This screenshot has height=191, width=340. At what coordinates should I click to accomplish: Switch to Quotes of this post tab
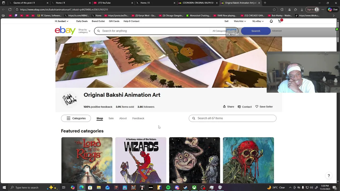point(29,3)
